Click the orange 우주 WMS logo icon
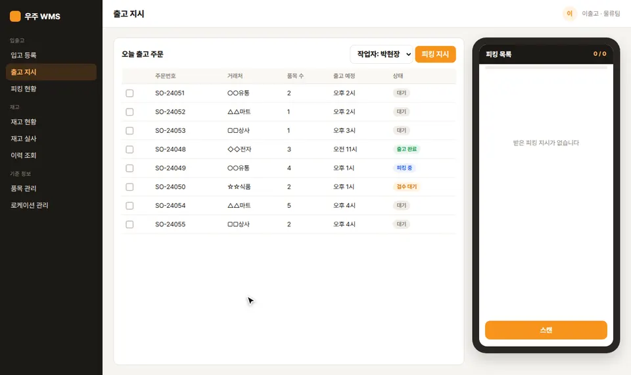The height and width of the screenshot is (375, 631). 15,16
